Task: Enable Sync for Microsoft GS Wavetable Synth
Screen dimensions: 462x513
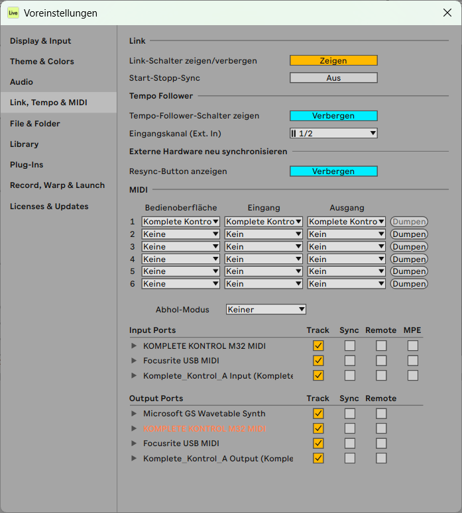Action: 350,414
